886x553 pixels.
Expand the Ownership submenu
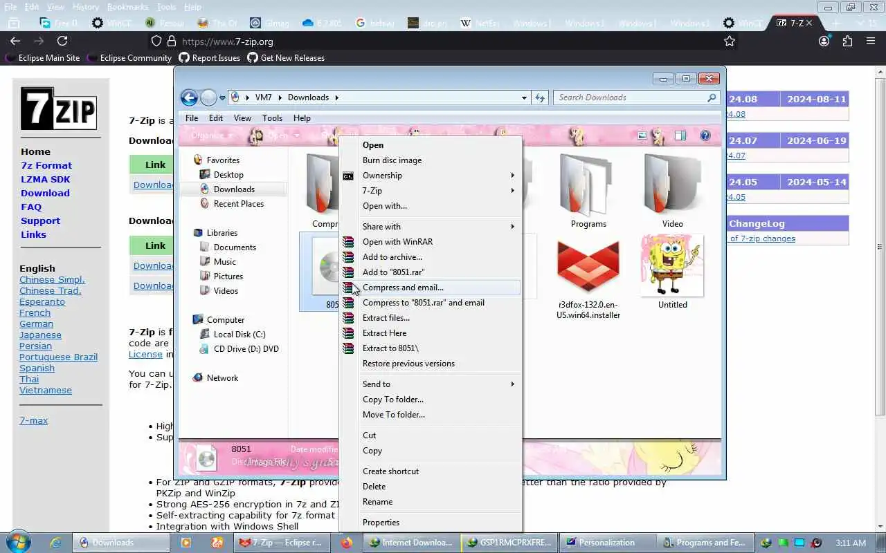coord(512,176)
